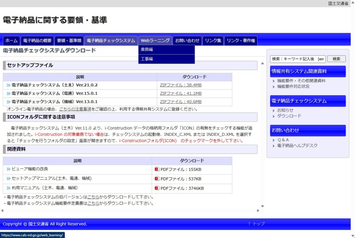
Task: Open the お問い合わせ navigation tab
Action: (187, 41)
